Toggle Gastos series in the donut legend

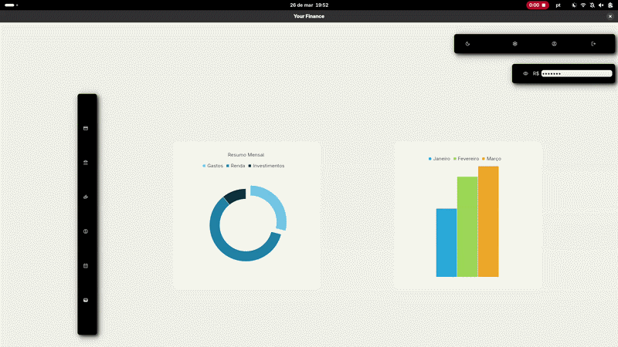tap(215, 166)
